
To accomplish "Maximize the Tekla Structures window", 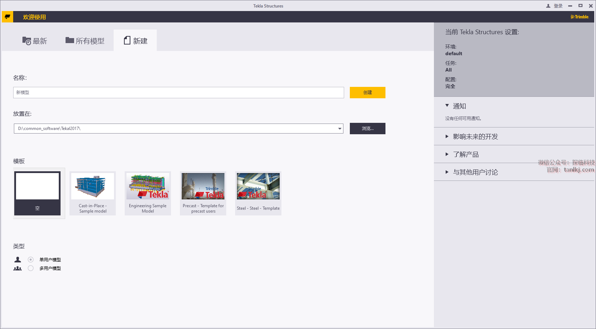I will point(580,6).
